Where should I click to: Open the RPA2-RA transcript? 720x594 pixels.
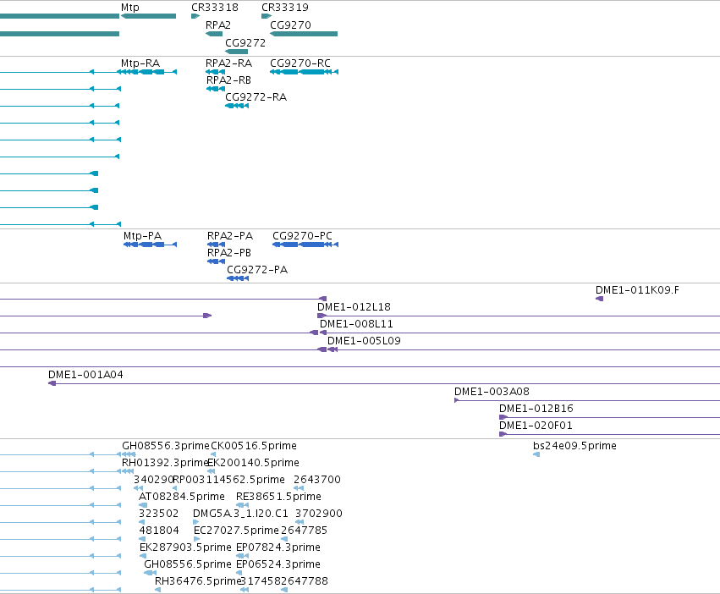point(215,72)
